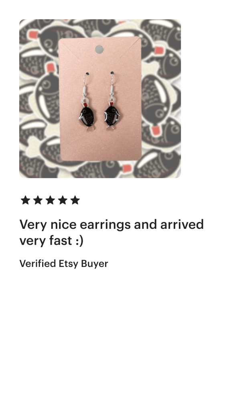Select the "Very nice earrings and arrived" review text

point(111,224)
